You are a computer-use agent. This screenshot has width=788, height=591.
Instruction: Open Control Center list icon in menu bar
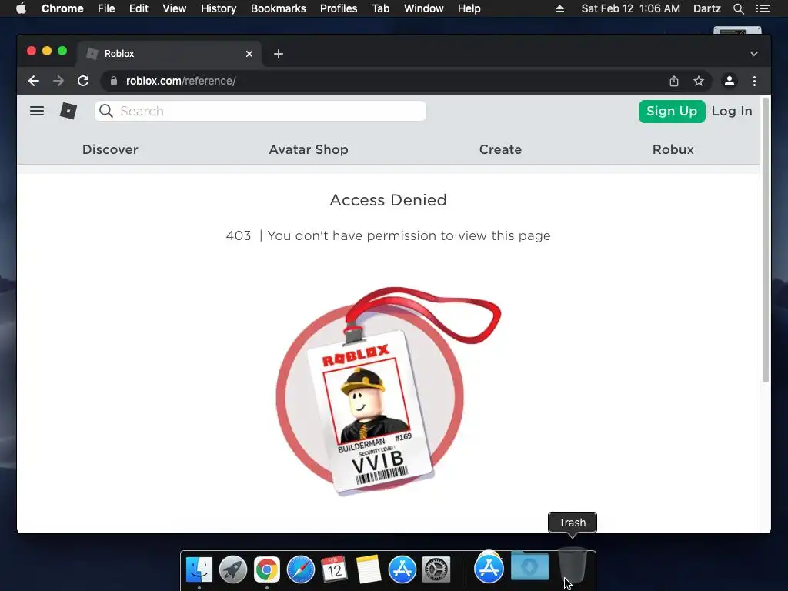click(763, 8)
